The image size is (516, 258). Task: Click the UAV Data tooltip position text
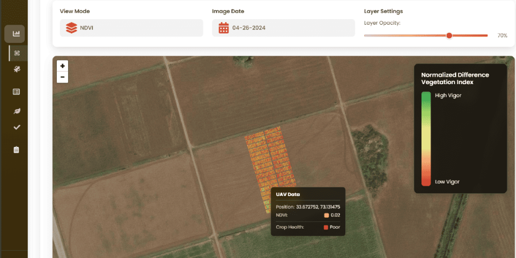308,207
